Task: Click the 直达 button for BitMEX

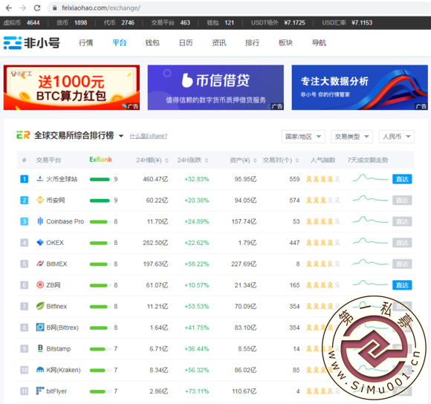Action: click(402, 264)
